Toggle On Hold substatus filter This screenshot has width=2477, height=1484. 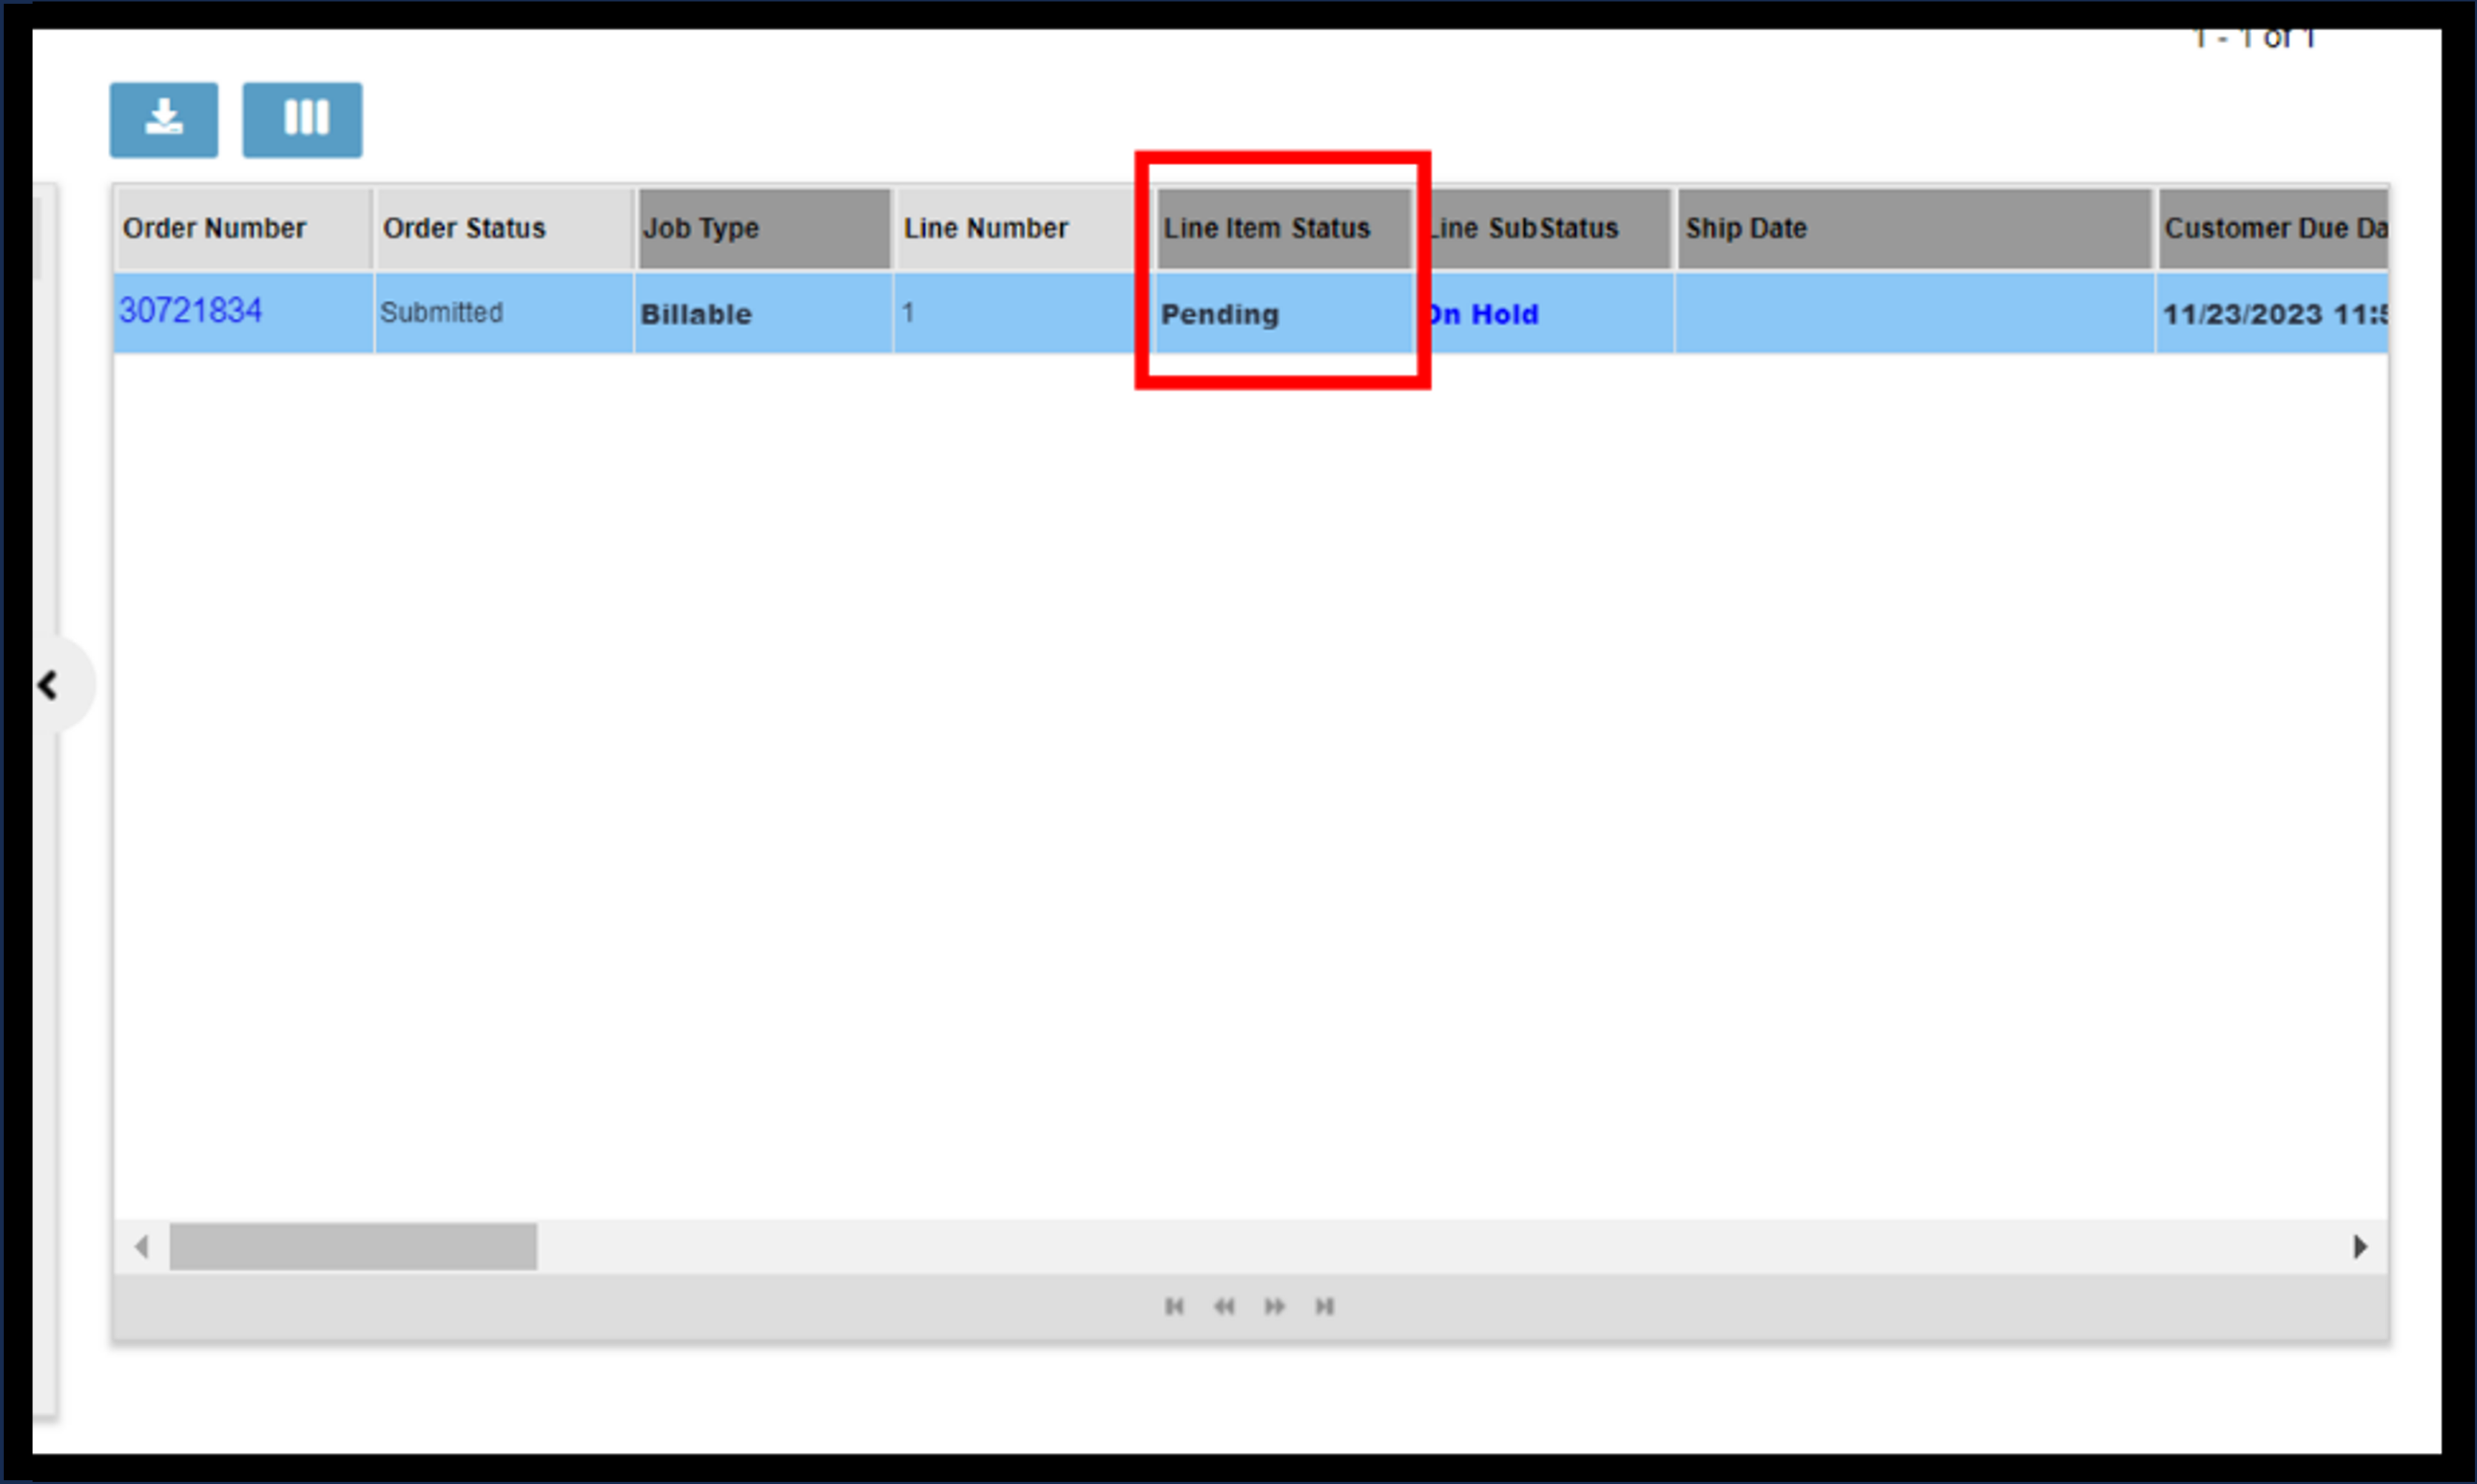coord(1483,313)
